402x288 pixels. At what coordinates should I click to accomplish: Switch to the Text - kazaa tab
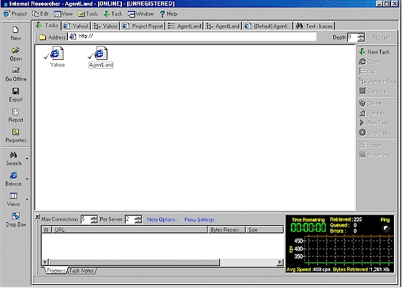(314, 26)
